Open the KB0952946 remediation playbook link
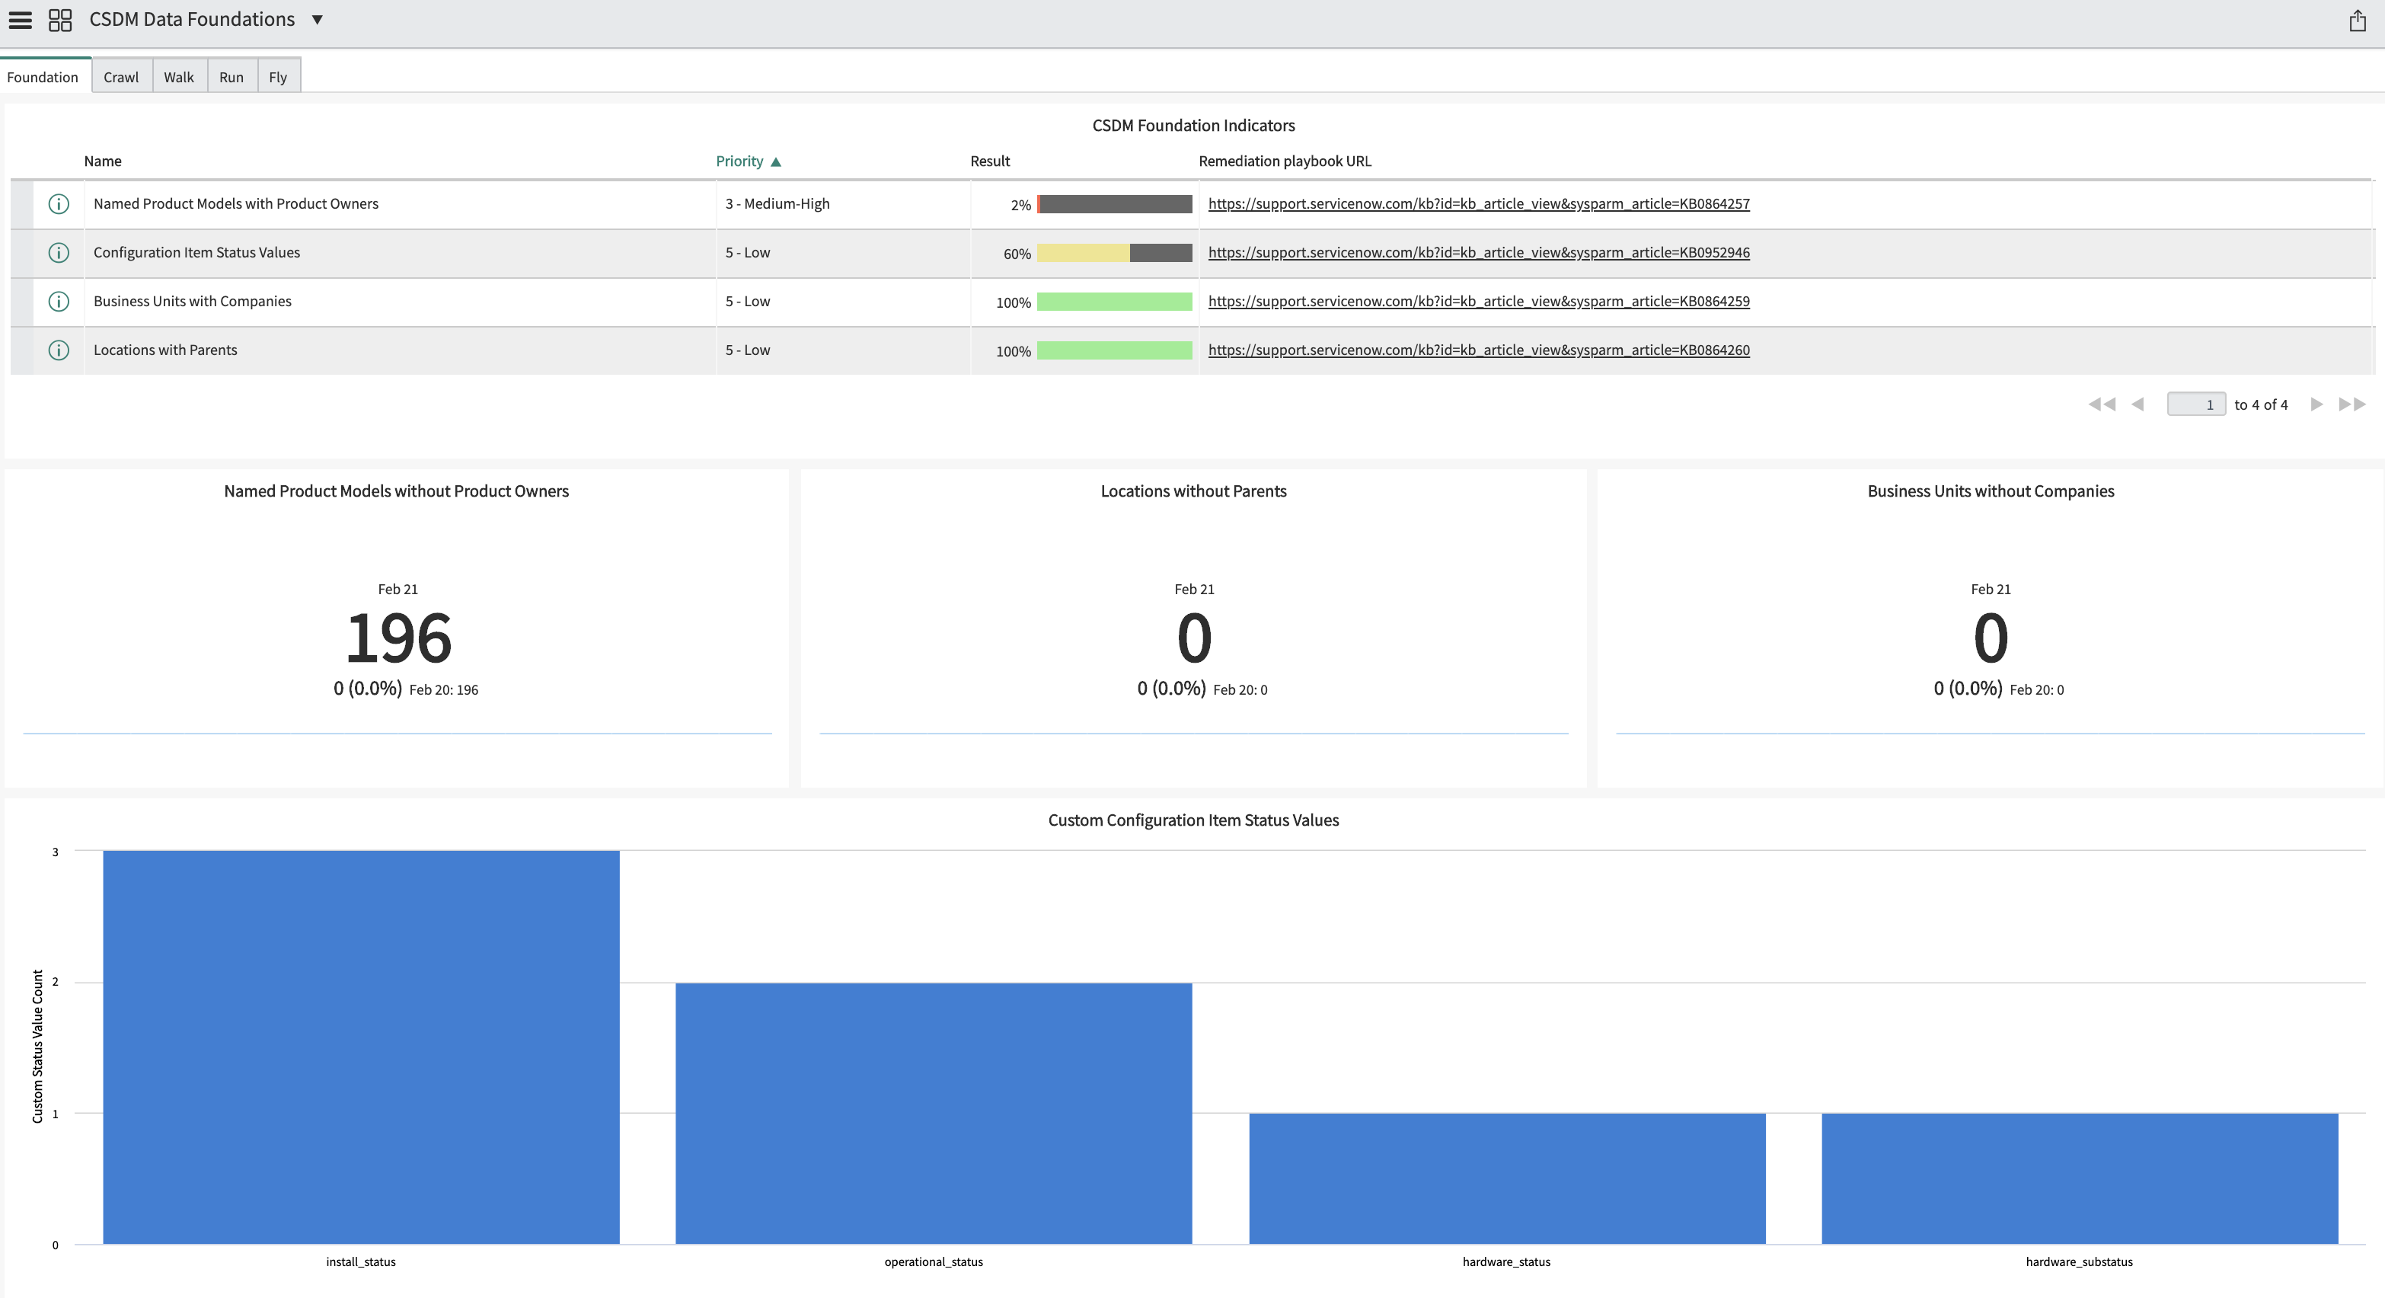 pyautogui.click(x=1479, y=253)
